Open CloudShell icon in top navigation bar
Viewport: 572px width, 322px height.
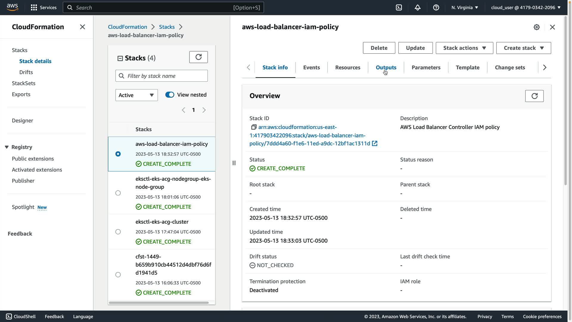pos(399,7)
